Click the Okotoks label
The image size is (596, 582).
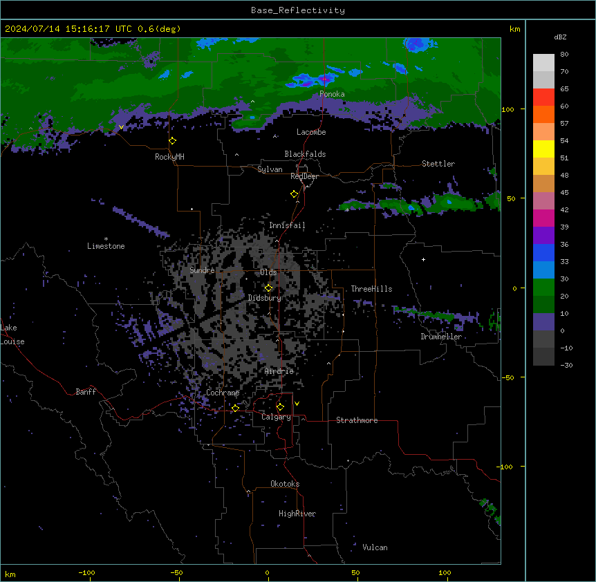click(x=285, y=484)
